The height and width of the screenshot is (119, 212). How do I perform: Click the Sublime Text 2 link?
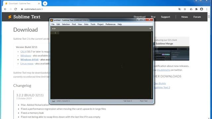162,87
